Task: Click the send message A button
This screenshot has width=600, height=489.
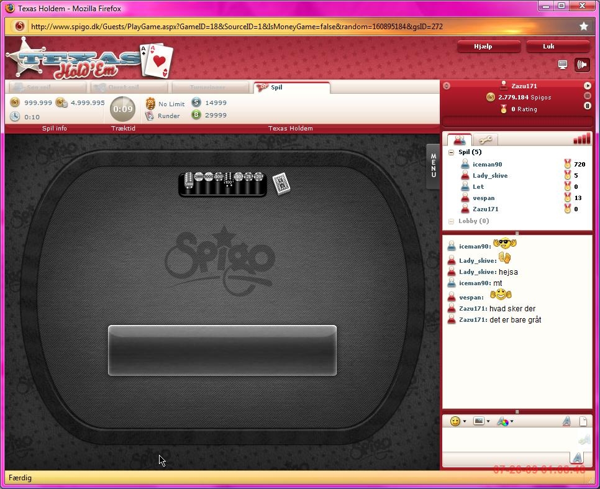Action: [x=577, y=458]
